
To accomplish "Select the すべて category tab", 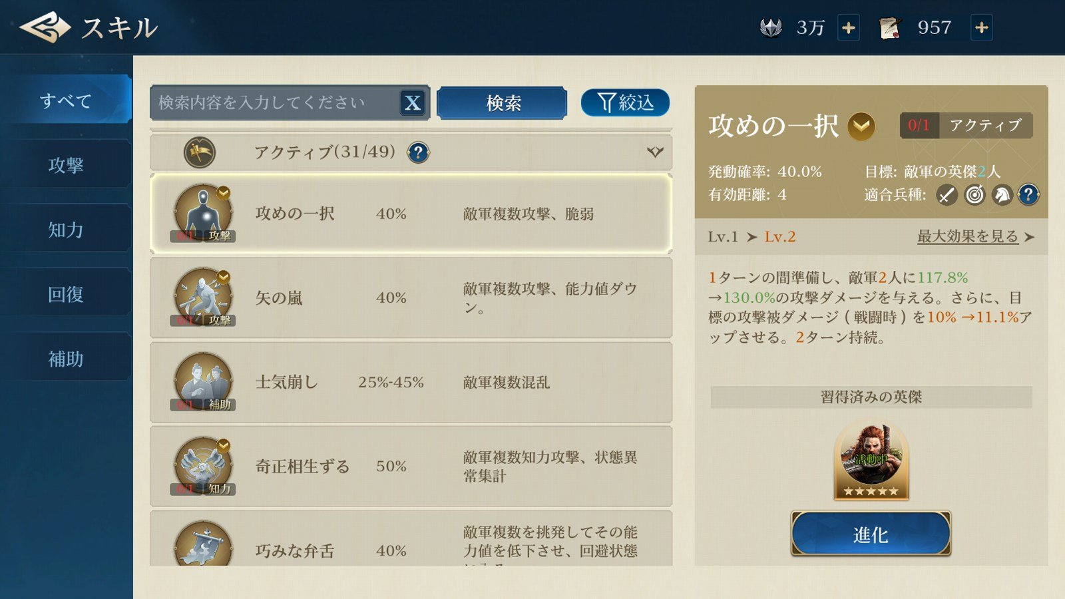I will (65, 100).
